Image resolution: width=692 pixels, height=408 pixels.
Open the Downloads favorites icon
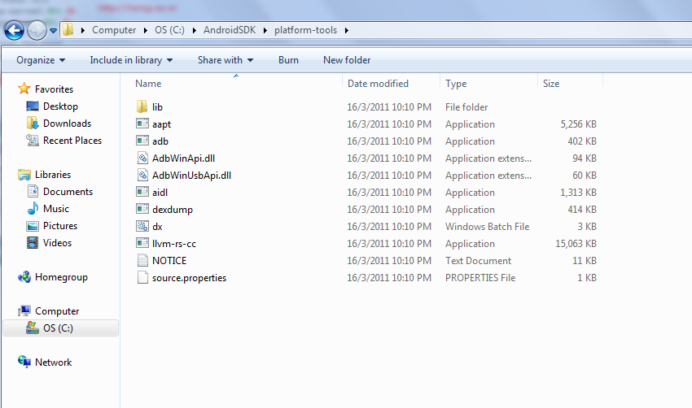33,124
